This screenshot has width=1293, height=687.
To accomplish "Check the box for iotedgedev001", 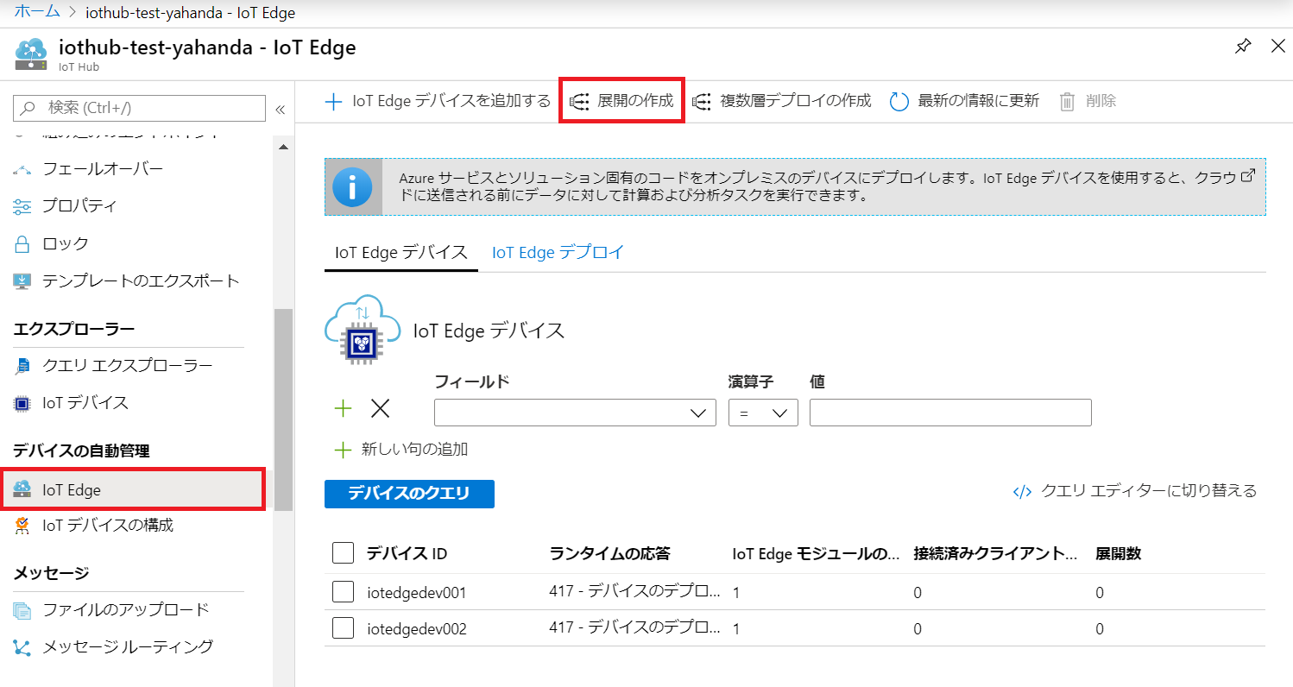I will (343, 592).
